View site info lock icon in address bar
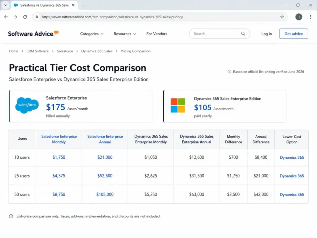This screenshot has width=317, height=238. (x=37, y=17)
